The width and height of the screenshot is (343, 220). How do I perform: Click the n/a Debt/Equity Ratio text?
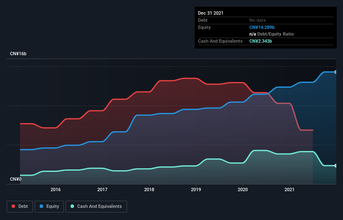[272, 34]
